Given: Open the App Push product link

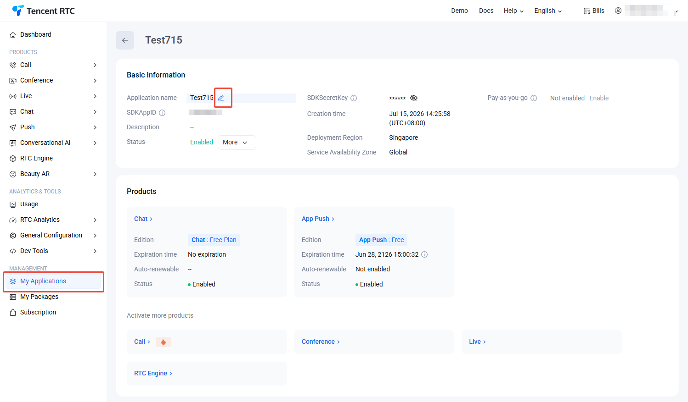Looking at the screenshot, I should coord(318,219).
